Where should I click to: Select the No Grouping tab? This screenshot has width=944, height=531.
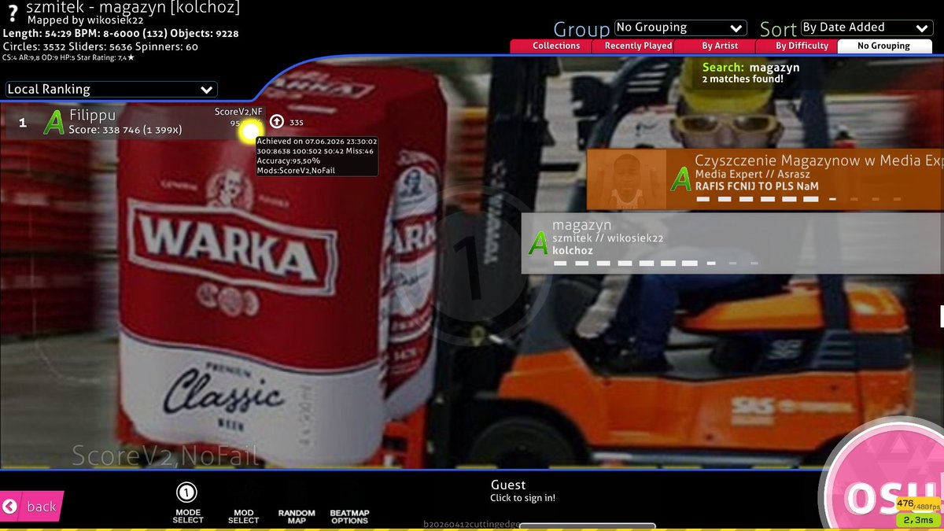pos(883,46)
